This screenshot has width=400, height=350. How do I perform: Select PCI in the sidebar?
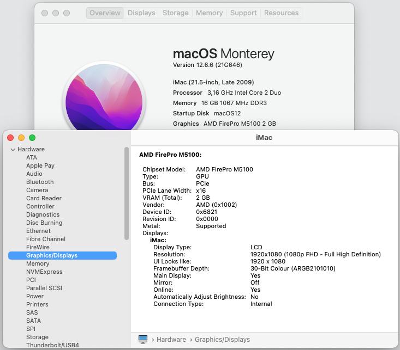(x=31, y=280)
